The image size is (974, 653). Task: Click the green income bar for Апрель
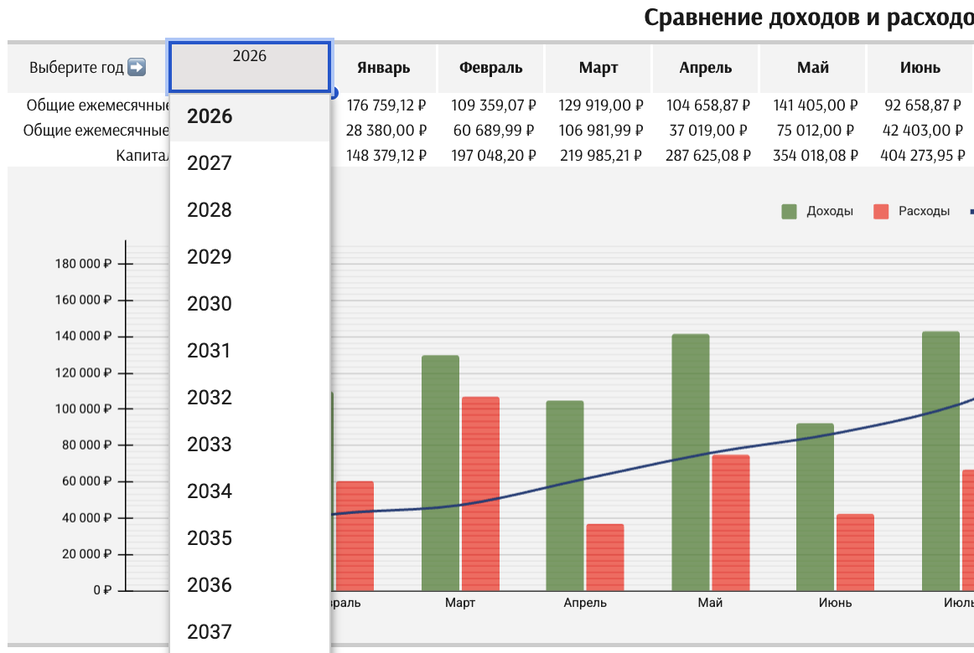pyautogui.click(x=565, y=496)
